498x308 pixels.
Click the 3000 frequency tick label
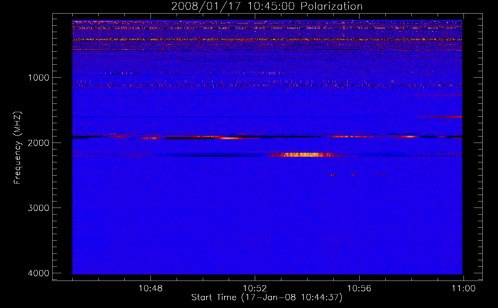point(38,208)
